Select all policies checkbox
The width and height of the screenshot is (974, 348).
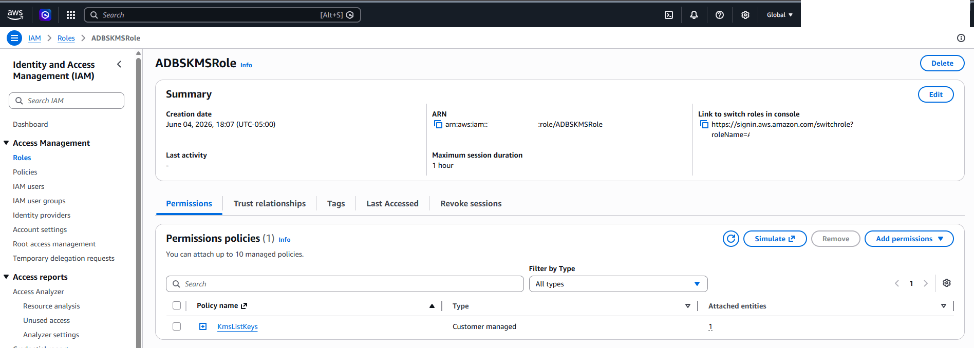(177, 305)
